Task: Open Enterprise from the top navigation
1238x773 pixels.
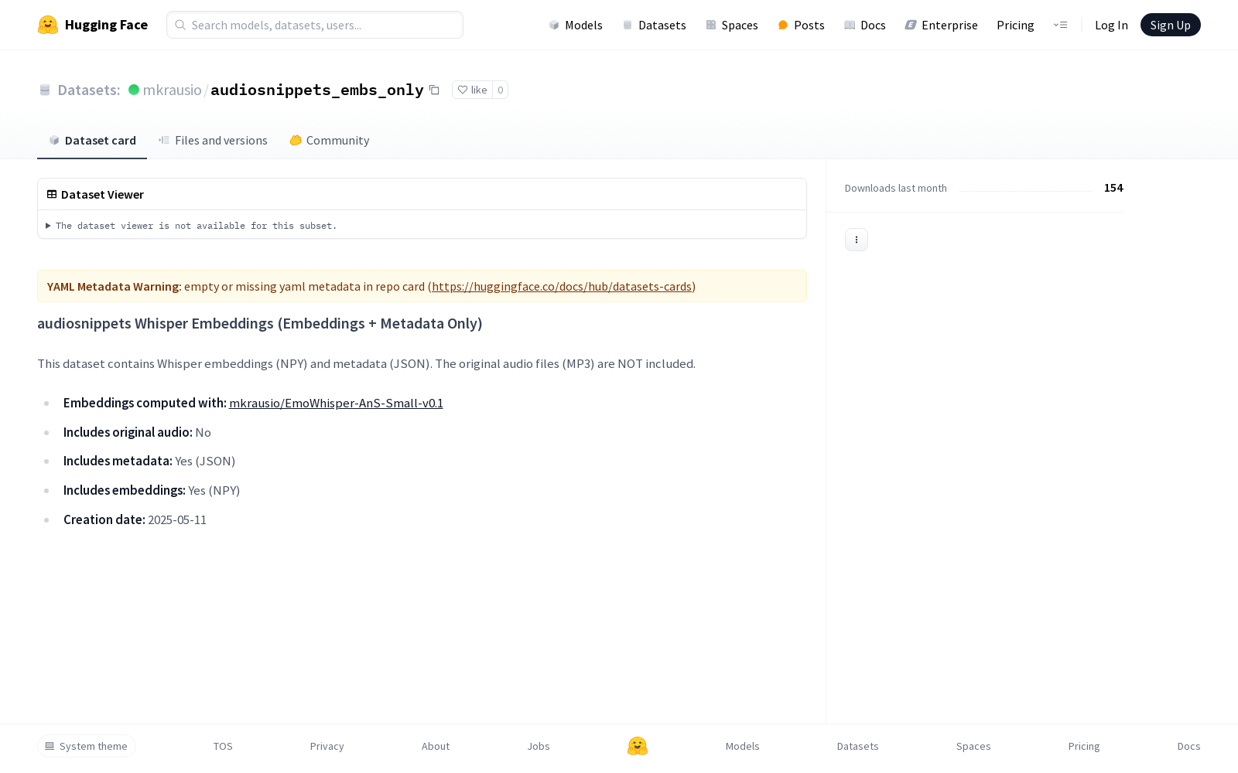Action: click(942, 25)
